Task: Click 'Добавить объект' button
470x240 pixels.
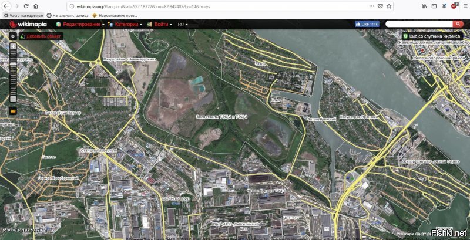Action: pyautogui.click(x=41, y=36)
